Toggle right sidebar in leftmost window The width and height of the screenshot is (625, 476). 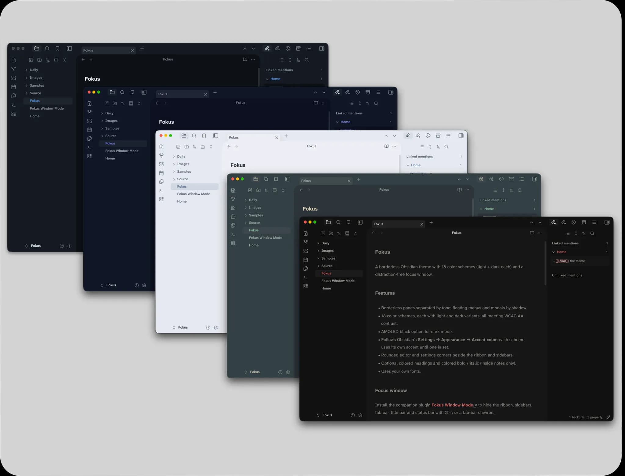[322, 49]
